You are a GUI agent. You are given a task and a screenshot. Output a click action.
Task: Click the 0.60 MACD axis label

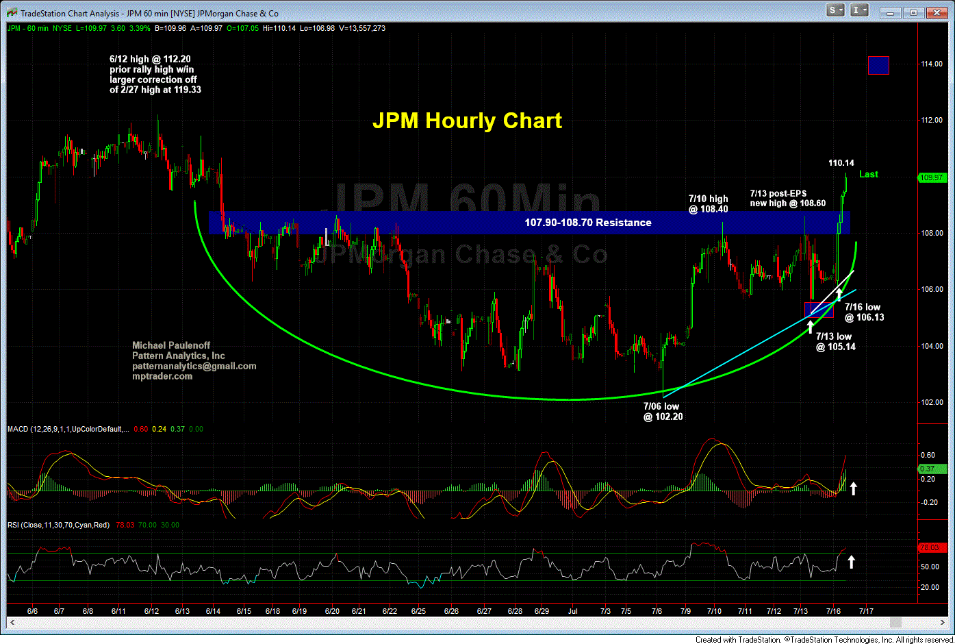coord(928,455)
